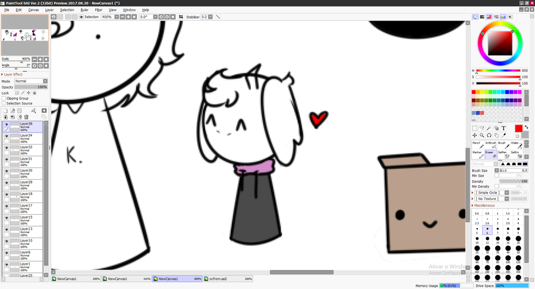The height and width of the screenshot is (289, 535).
Task: Select the Text tool
Action: click(x=503, y=128)
